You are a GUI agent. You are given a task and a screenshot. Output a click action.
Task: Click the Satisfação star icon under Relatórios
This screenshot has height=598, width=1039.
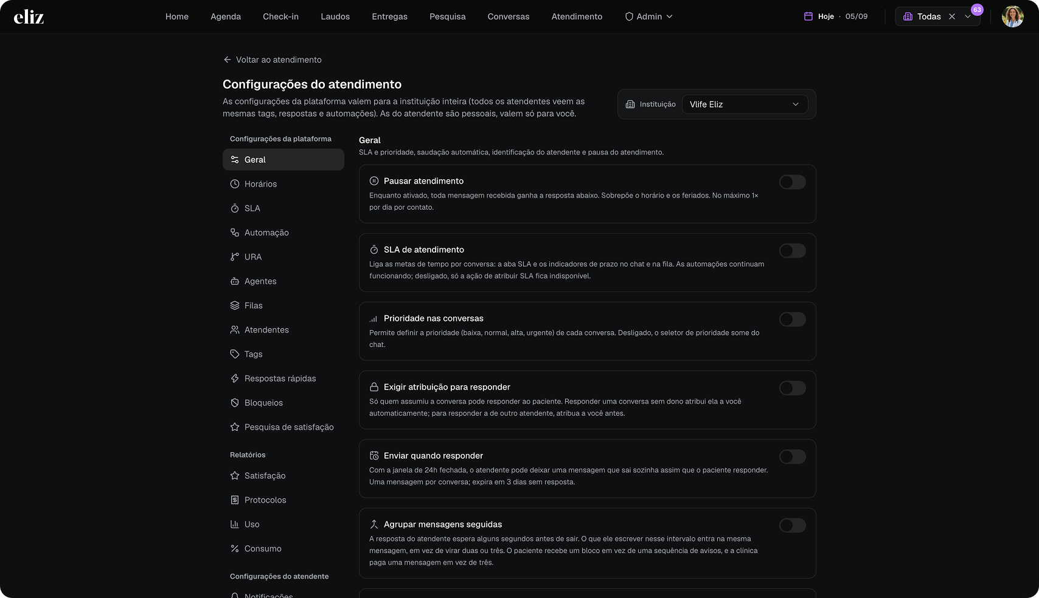pyautogui.click(x=235, y=476)
